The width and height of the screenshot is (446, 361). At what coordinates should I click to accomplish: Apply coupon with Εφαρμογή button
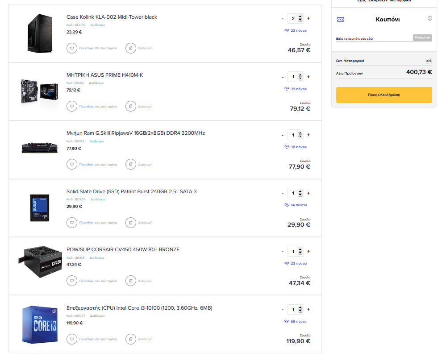[x=422, y=37]
